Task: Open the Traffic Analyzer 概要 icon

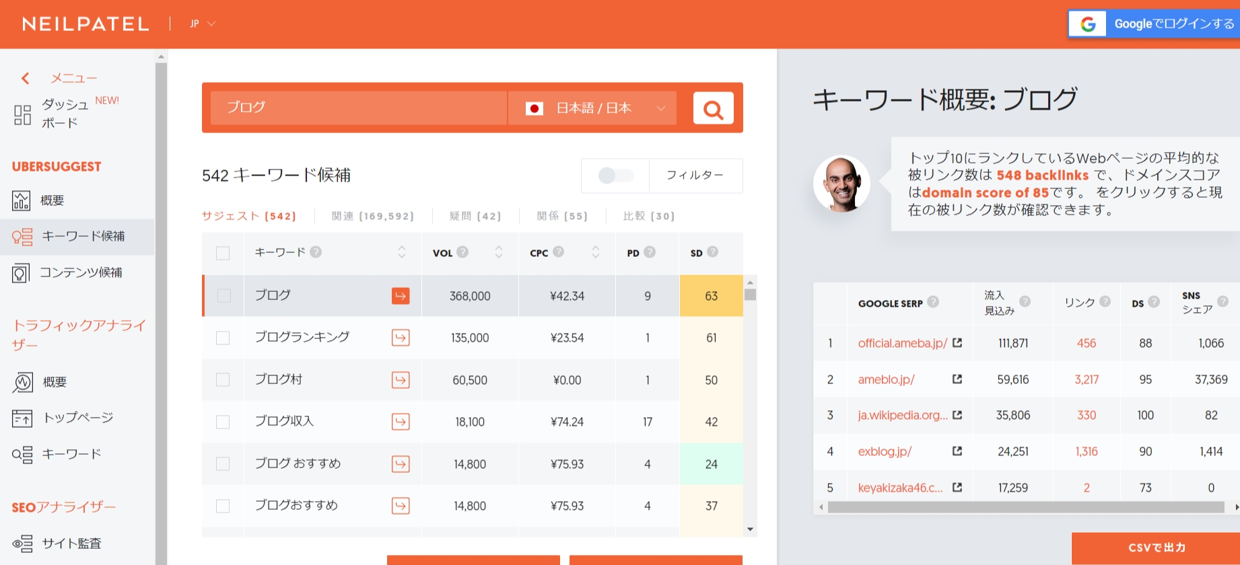Action: [x=23, y=382]
